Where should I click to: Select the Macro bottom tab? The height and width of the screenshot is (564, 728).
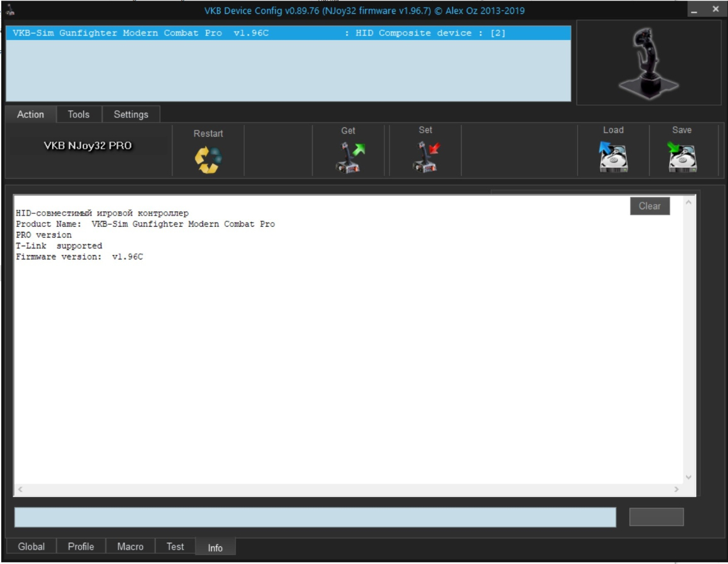click(130, 546)
